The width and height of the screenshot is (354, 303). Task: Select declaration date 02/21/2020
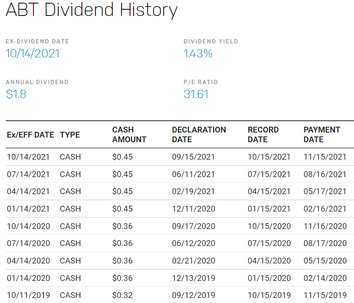(194, 261)
